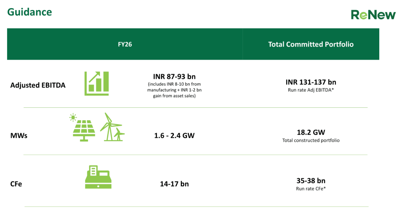Select the Total Committed Portfolio header

[311, 44]
